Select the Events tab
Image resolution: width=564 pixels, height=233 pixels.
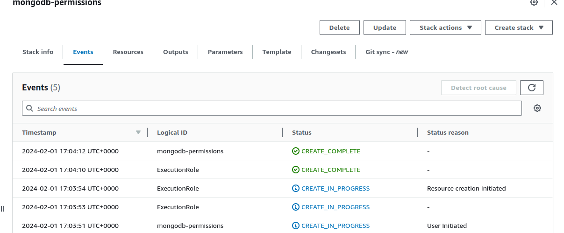[x=83, y=52]
